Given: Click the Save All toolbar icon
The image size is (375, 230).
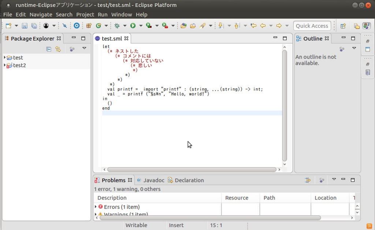Looking at the screenshot, I should tap(34, 26).
